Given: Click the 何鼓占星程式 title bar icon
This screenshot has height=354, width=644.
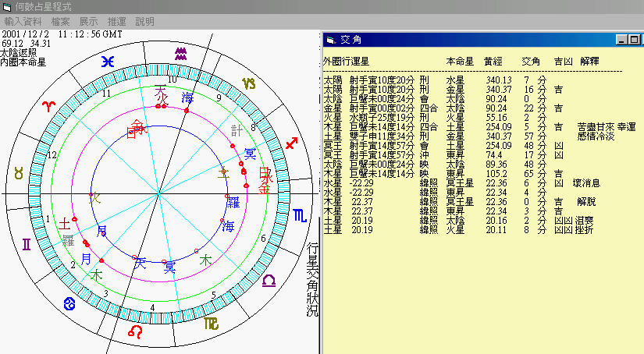Looking at the screenshot, I should point(6,7).
